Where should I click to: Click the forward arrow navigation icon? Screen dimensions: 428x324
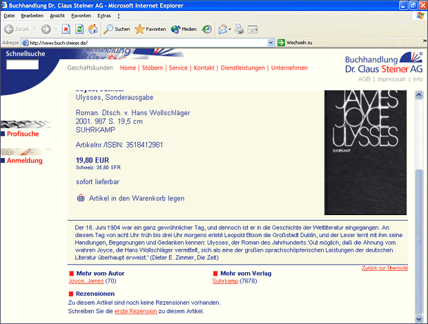click(46, 29)
